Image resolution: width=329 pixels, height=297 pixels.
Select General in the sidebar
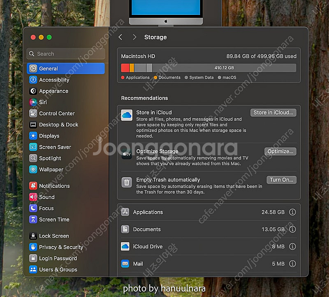pyautogui.click(x=66, y=68)
